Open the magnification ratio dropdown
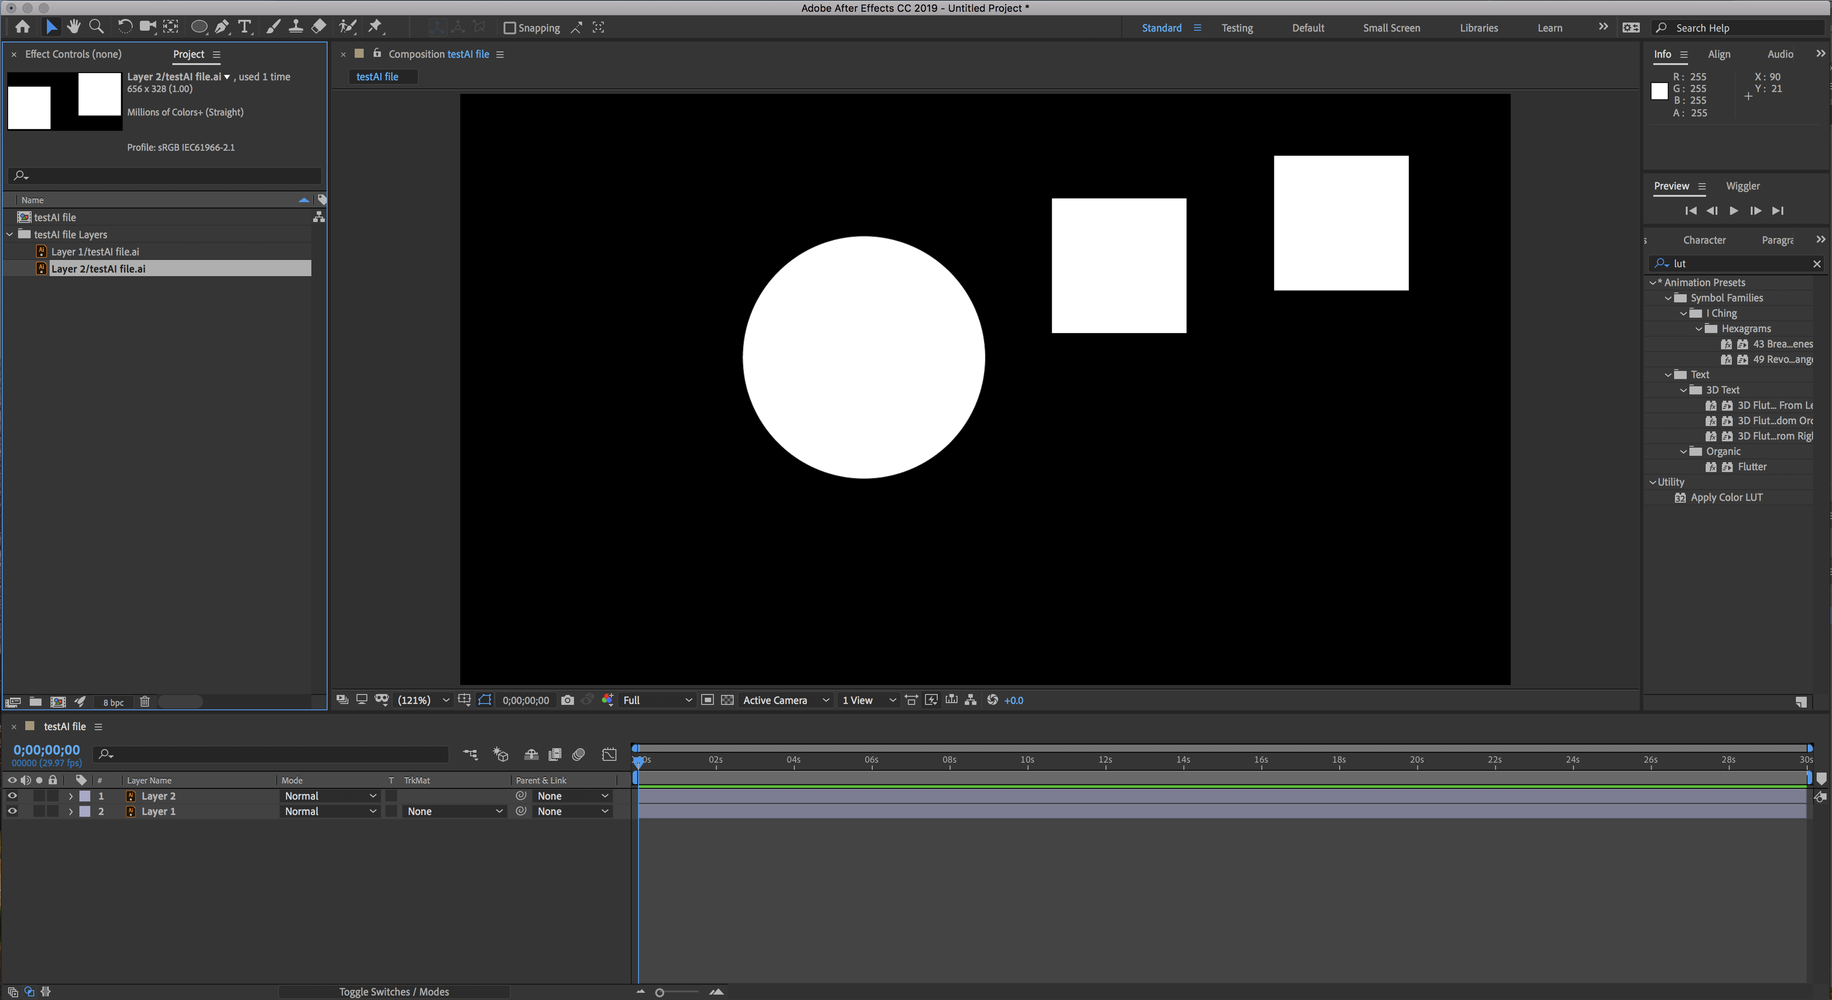The image size is (1832, 1000). pos(422,700)
